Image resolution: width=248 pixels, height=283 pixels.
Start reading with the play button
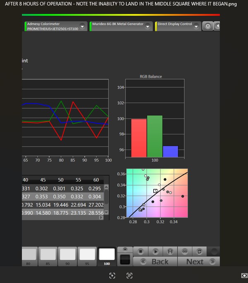(155, 251)
